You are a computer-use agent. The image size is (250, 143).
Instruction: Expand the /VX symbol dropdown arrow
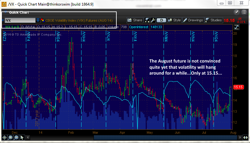pos(38,20)
